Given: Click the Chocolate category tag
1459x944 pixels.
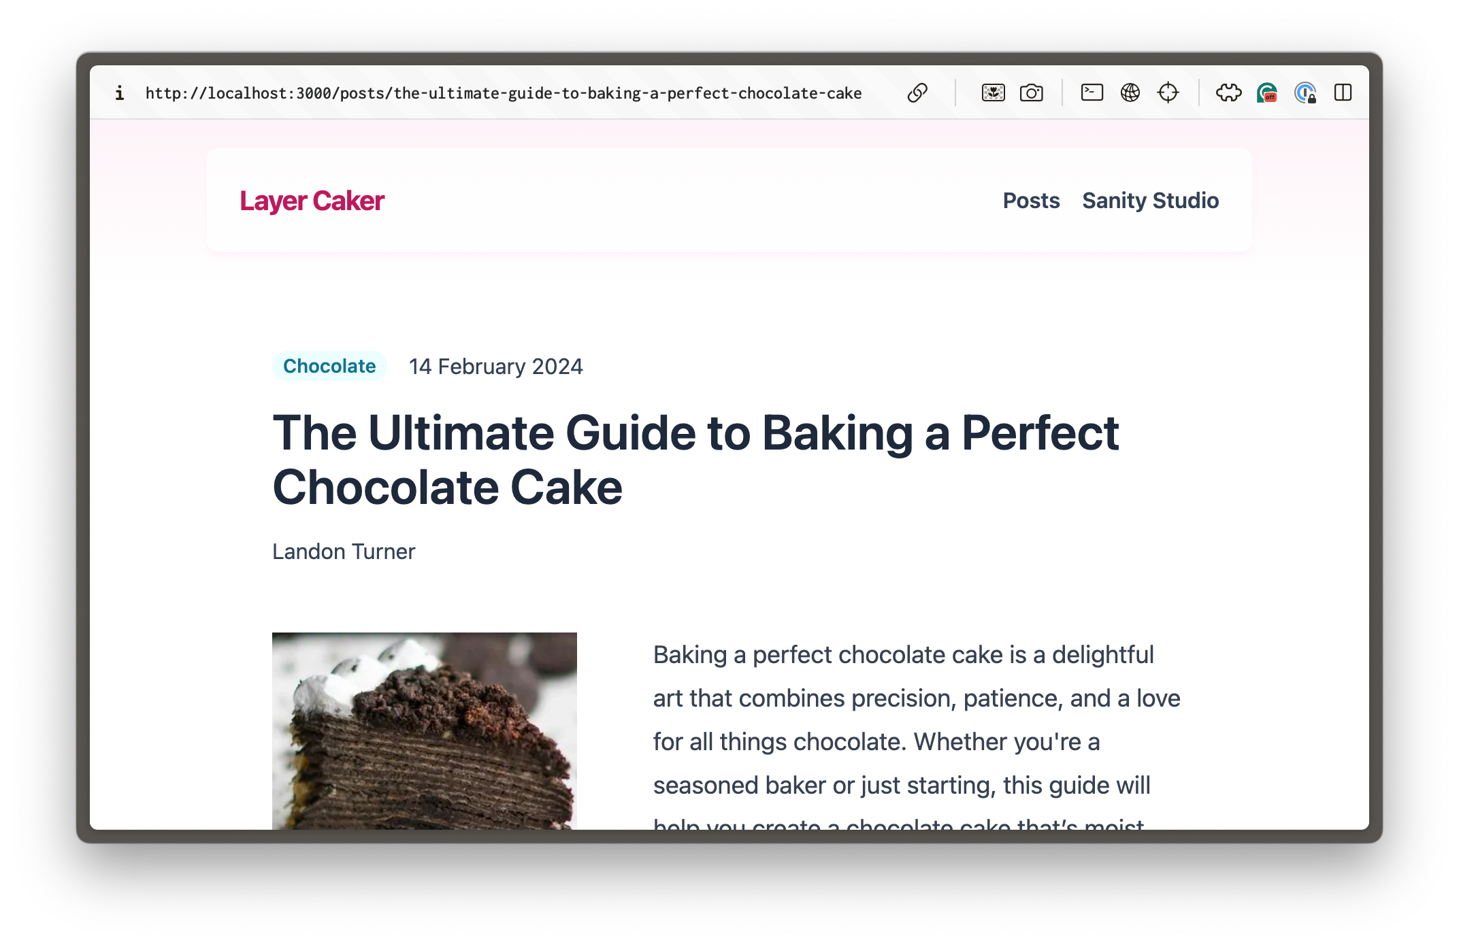Looking at the screenshot, I should point(329,366).
